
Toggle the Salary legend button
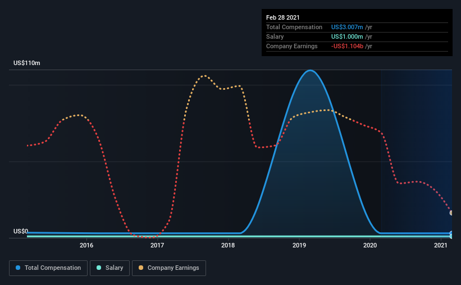[x=109, y=268]
